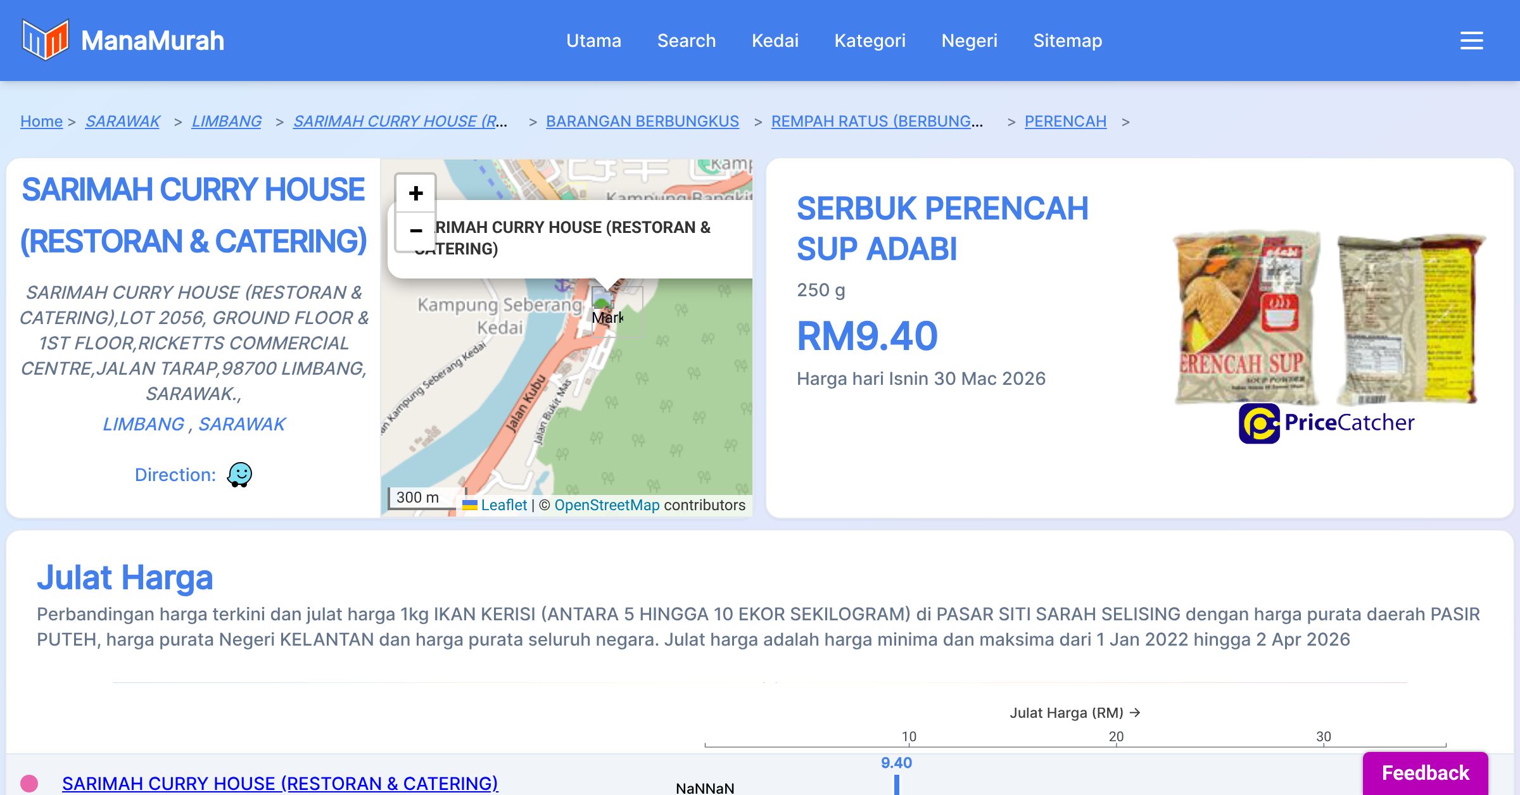The height and width of the screenshot is (795, 1520).
Task: Open the hamburger menu
Action: point(1471,41)
